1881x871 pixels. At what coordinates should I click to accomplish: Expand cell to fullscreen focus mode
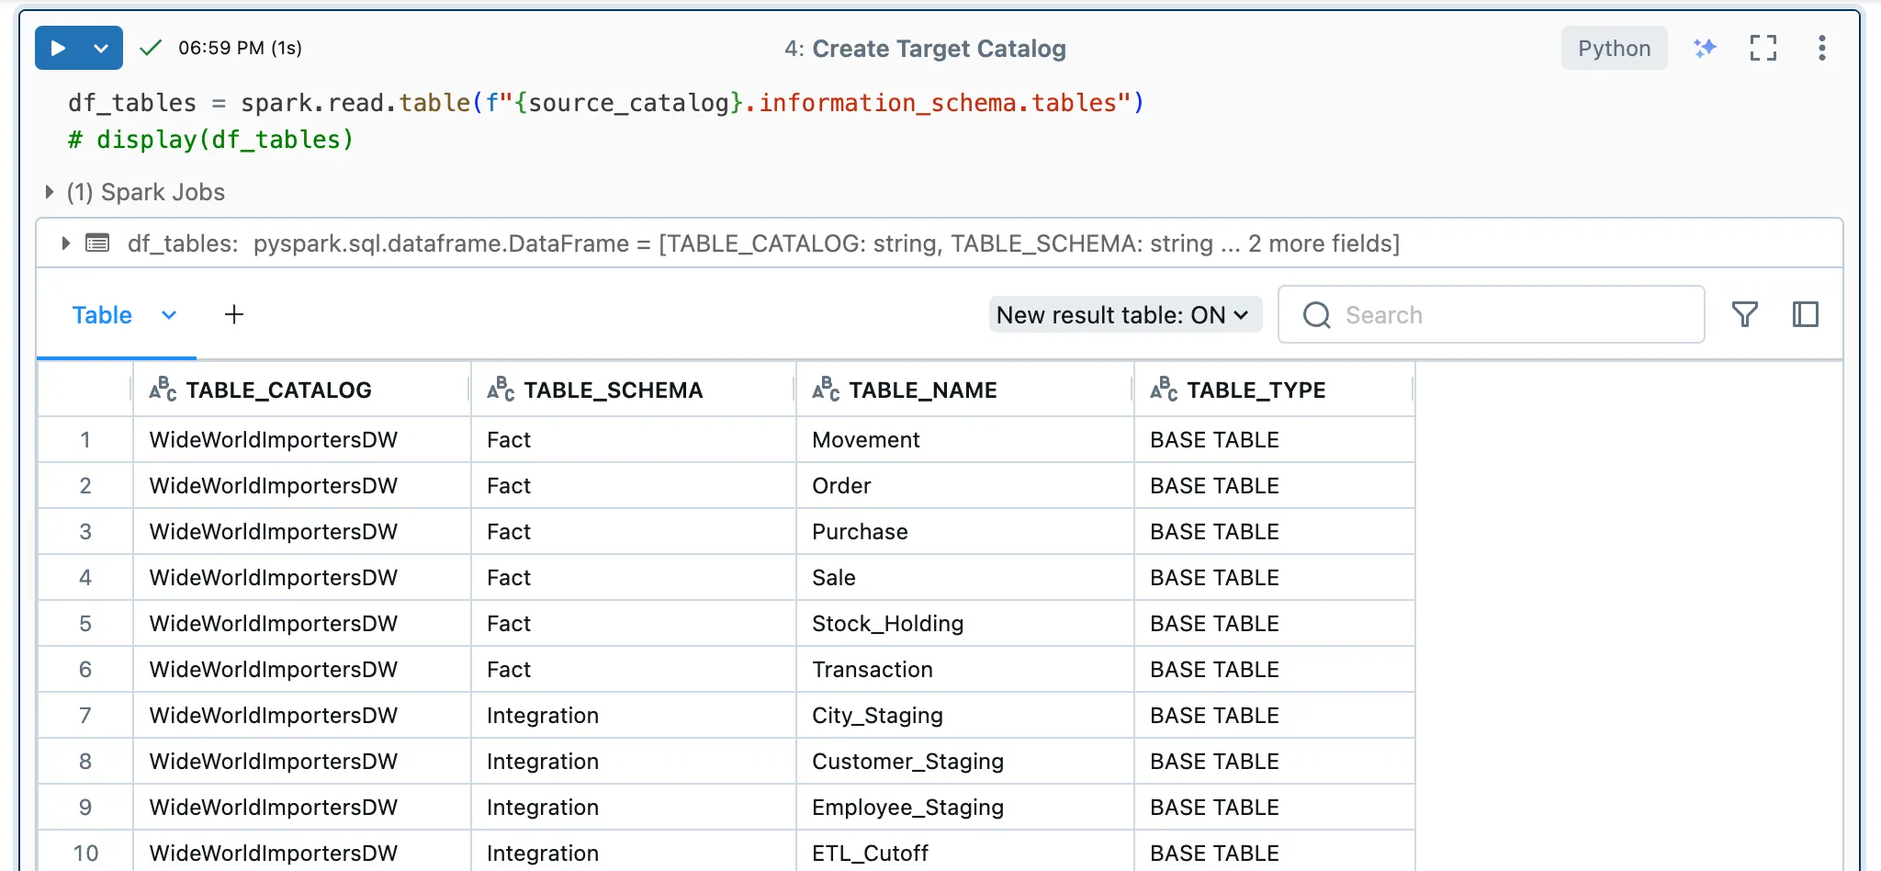click(x=1763, y=48)
